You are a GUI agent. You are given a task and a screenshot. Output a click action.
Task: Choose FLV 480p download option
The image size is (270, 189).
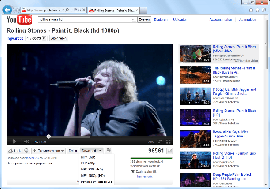click(97, 163)
